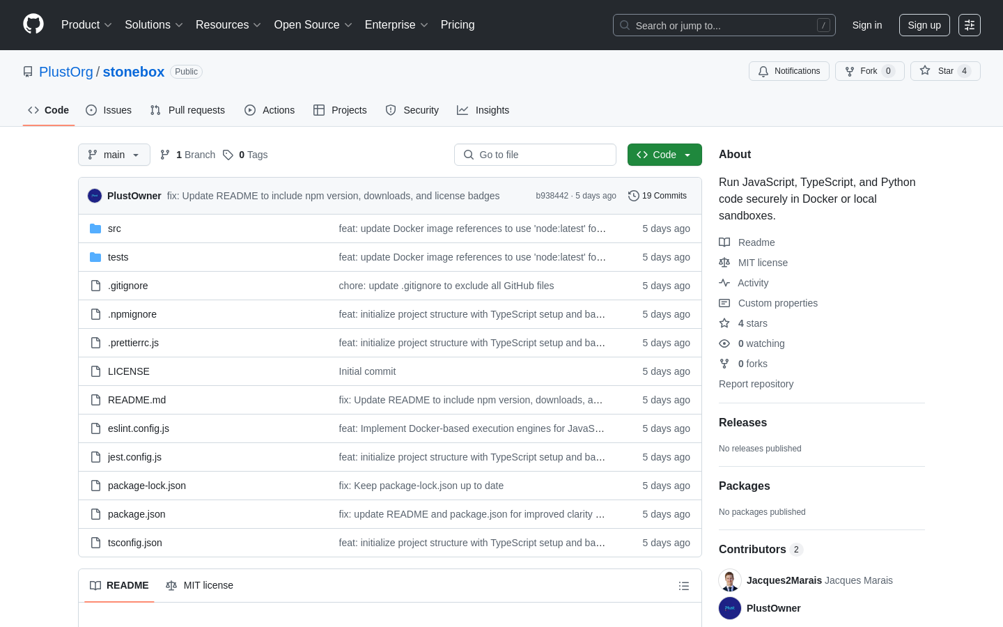Expand the Resources menu
Screen dimensions: 1003x627
[228, 25]
